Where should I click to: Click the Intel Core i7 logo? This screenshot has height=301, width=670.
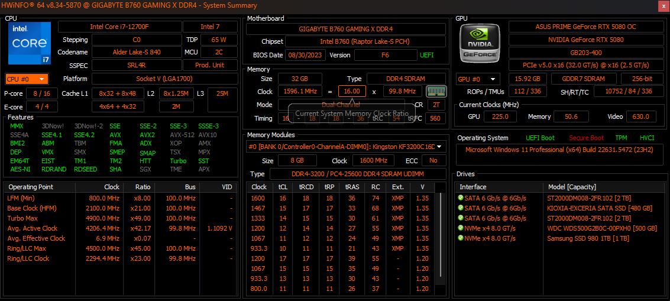click(30, 43)
